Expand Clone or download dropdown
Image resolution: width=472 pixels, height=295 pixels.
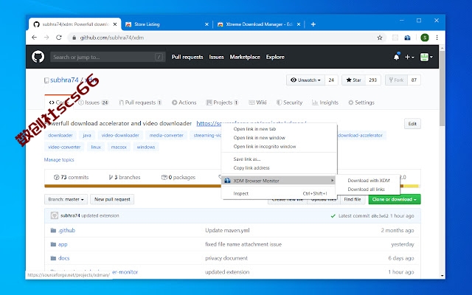click(x=395, y=199)
